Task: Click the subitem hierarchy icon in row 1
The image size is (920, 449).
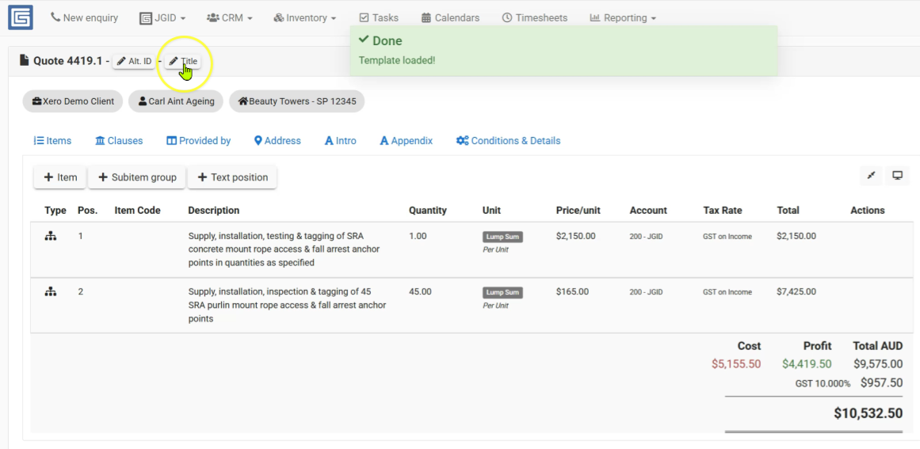Action: pos(51,236)
